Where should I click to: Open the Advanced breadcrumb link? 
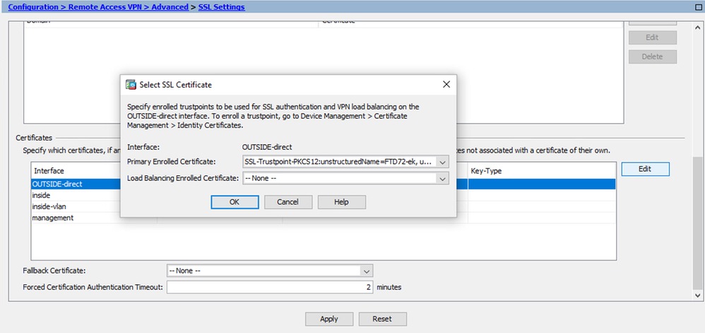click(170, 7)
